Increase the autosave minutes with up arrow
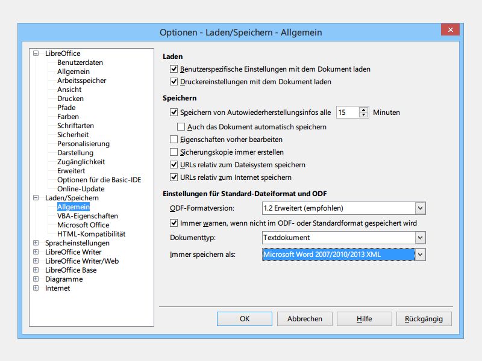Image resolution: width=482 pixels, height=361 pixels. click(363, 110)
